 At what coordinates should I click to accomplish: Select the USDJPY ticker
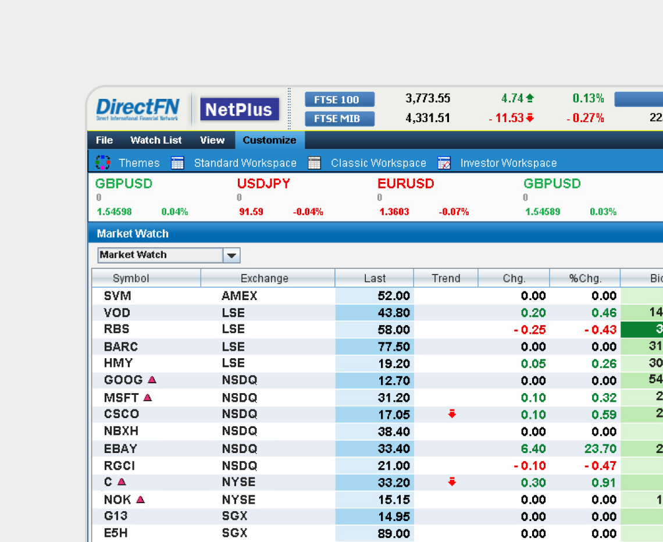(280, 197)
